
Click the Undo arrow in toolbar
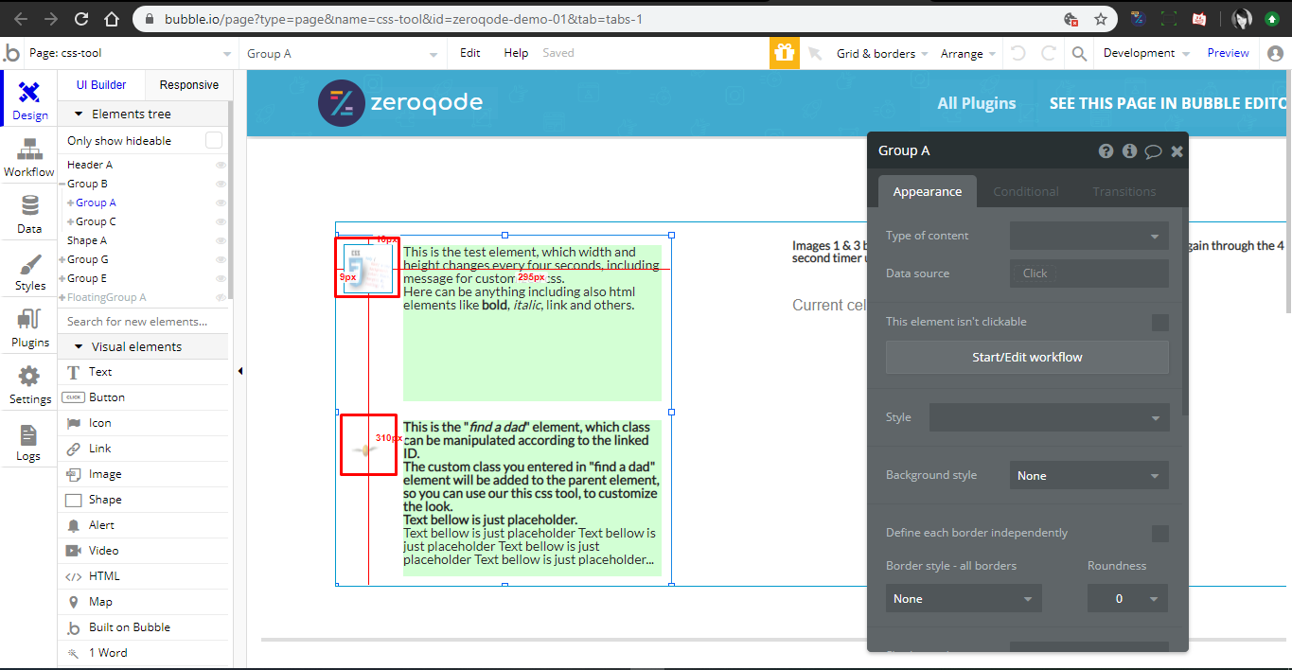(1018, 54)
